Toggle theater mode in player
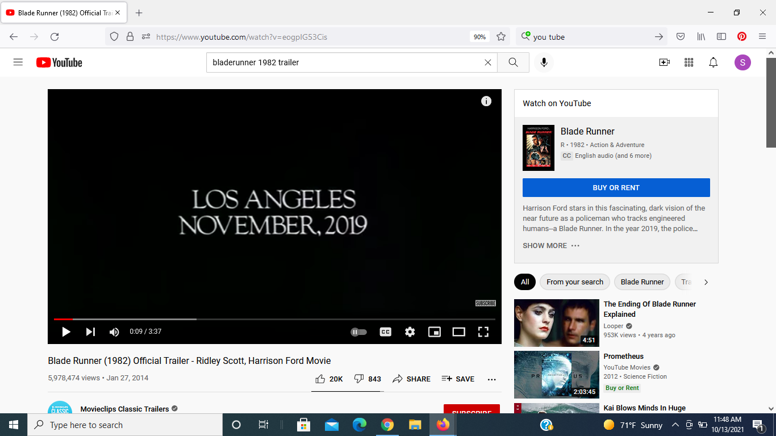The height and width of the screenshot is (436, 776). [x=458, y=332]
